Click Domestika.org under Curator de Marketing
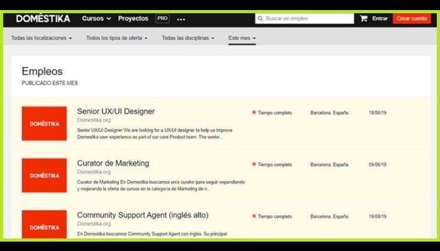 coord(94,172)
